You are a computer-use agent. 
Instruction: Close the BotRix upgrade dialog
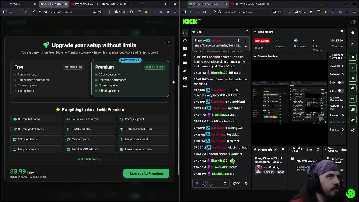click(x=169, y=42)
